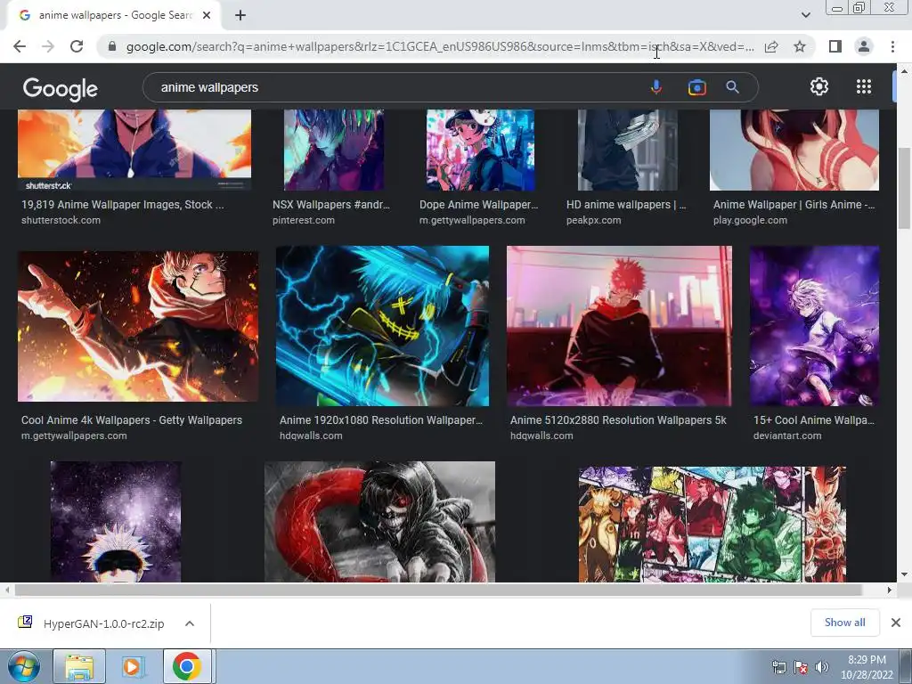Open a new browser tab

click(240, 16)
